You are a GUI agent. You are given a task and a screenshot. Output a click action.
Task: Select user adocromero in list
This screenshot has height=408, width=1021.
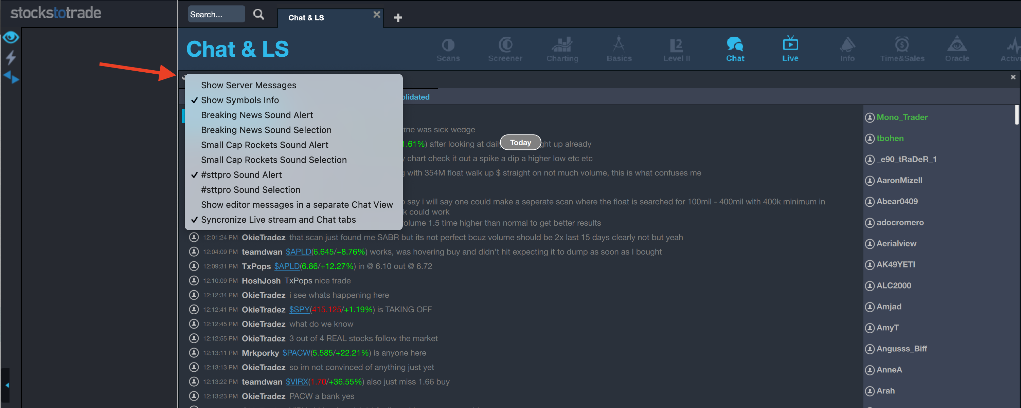(x=900, y=222)
